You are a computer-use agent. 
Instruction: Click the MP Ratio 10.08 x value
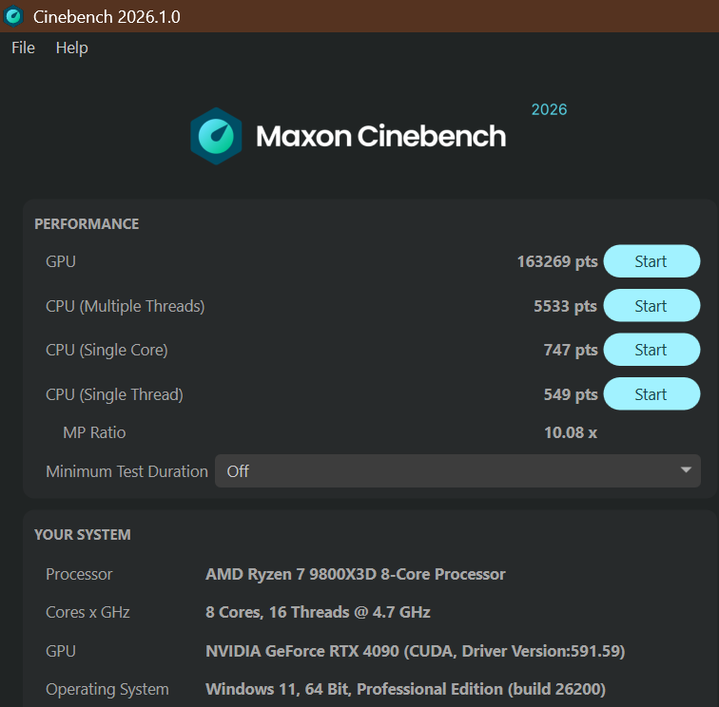[x=571, y=432]
